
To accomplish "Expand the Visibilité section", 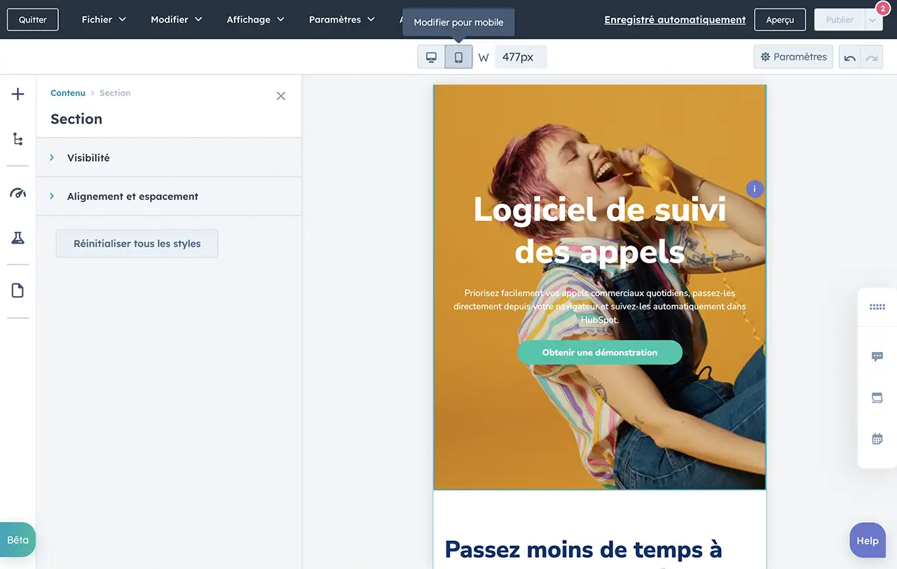I will (88, 158).
